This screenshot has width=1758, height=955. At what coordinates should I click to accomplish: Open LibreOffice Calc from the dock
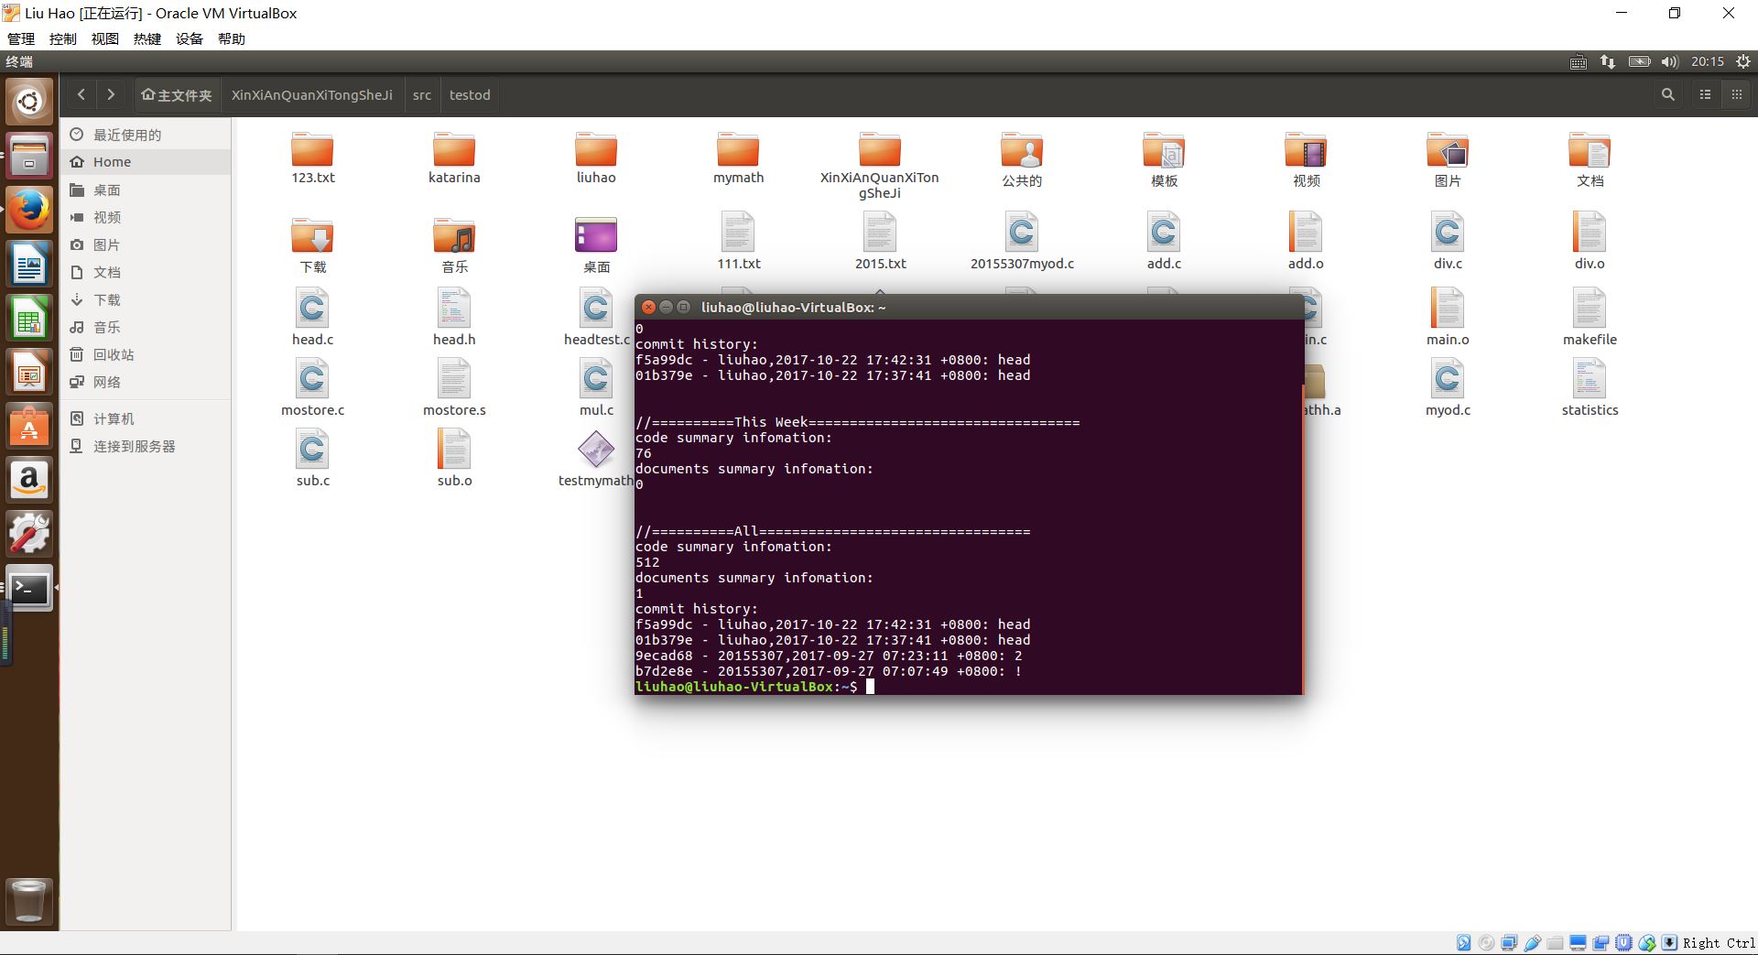29,320
